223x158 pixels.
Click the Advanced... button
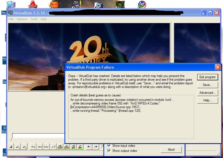tap(208, 93)
